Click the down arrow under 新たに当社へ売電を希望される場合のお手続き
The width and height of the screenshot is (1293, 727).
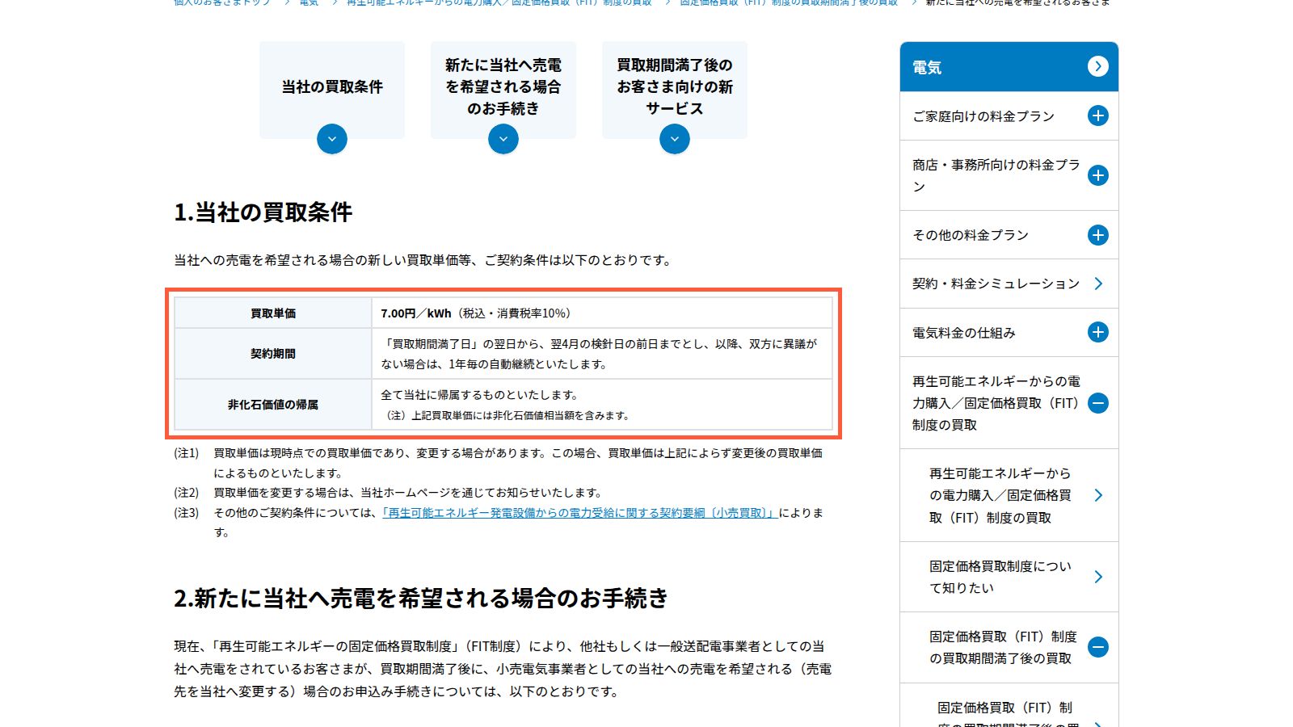[503, 139]
